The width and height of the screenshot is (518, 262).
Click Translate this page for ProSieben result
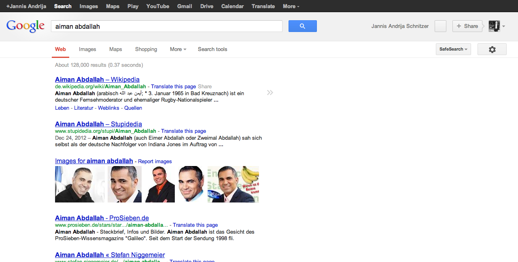(195, 225)
